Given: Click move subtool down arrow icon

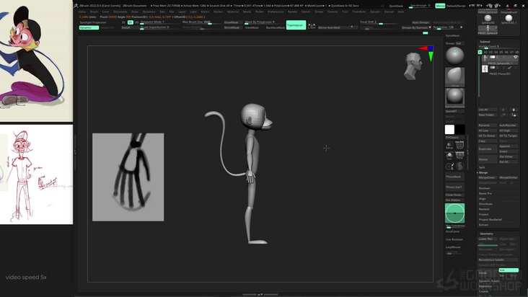Looking at the screenshot, I should click(x=514, y=110).
